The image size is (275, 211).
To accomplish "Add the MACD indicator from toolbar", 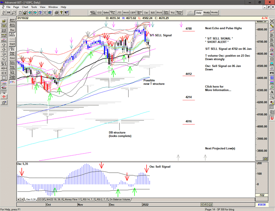I will tap(124, 12).
